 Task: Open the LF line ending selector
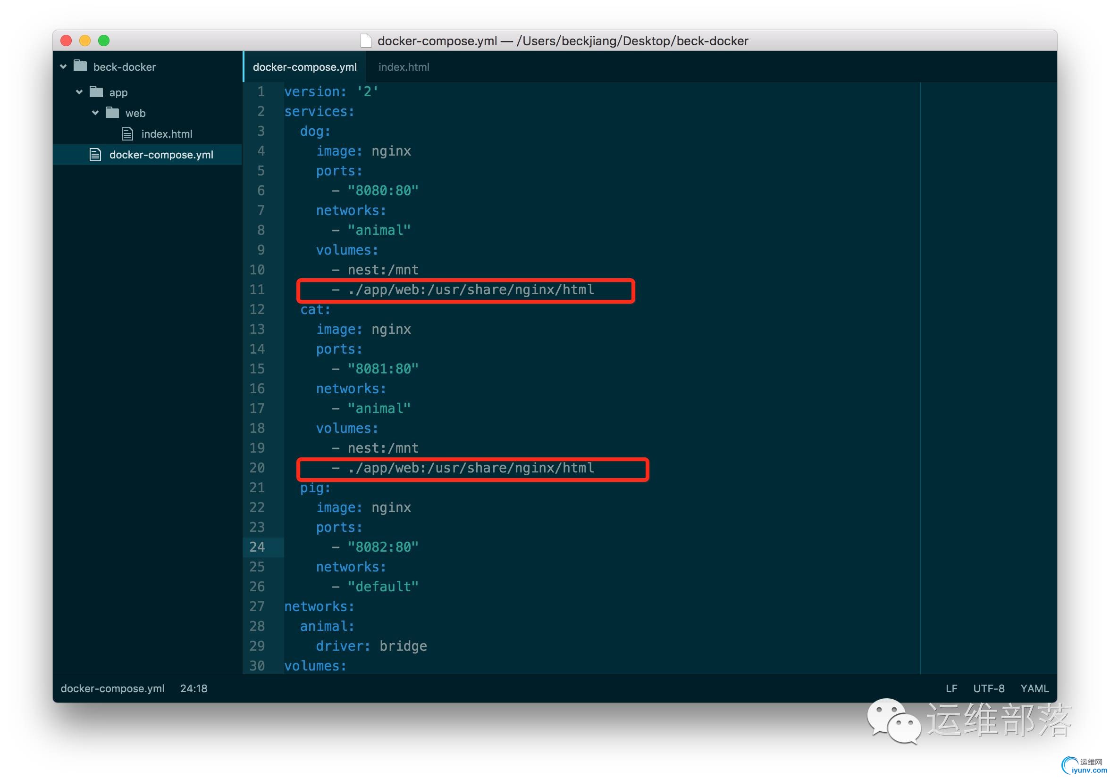(x=951, y=688)
